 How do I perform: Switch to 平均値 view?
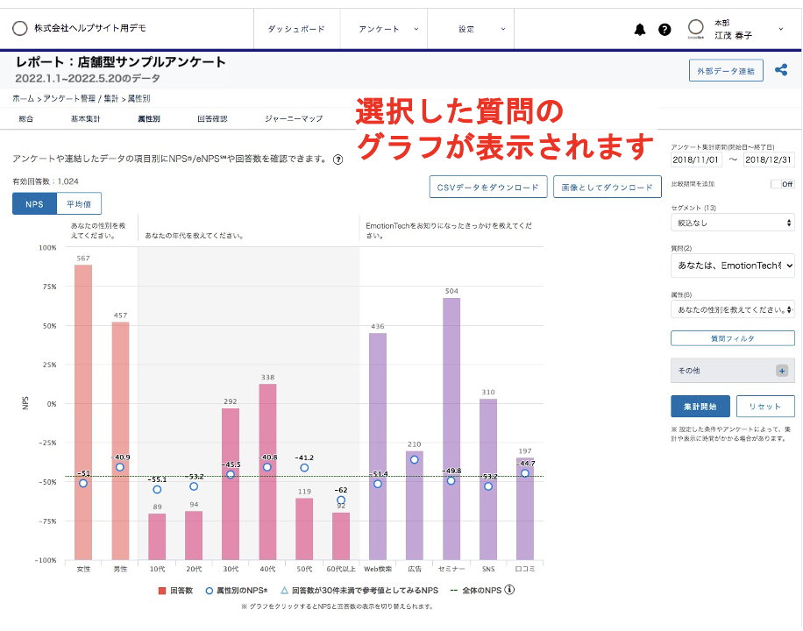tap(79, 204)
